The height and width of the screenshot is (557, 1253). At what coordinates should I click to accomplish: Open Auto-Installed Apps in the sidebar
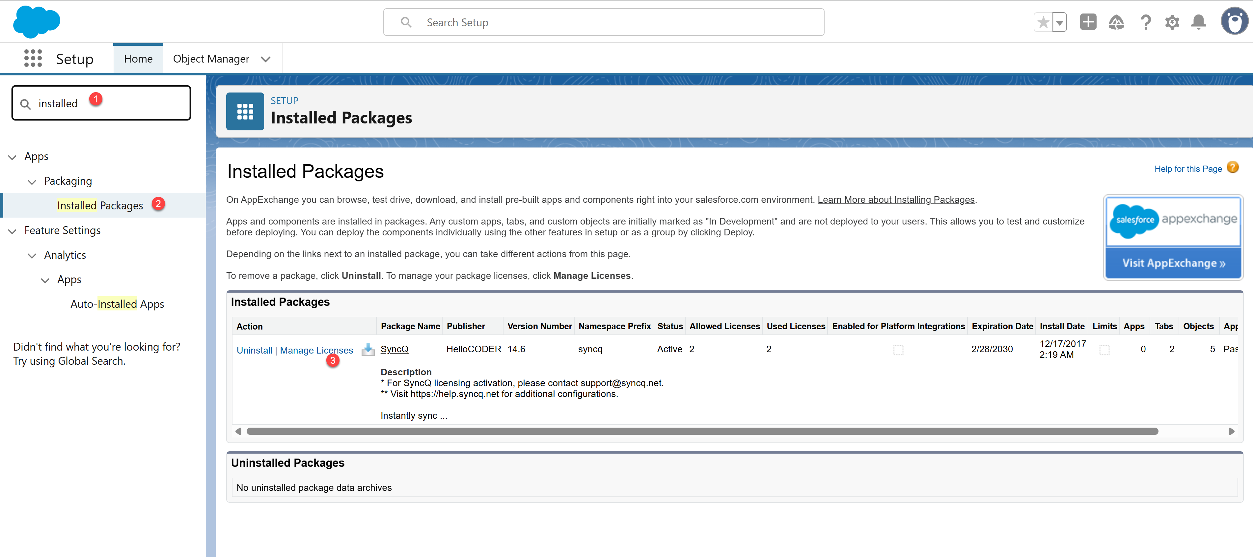(x=117, y=304)
